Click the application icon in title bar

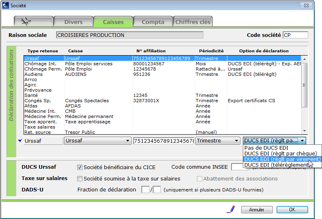pyautogui.click(x=6, y=5)
